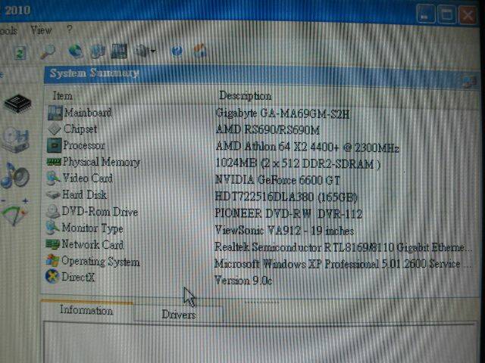This screenshot has width=485, height=363.
Task: Switch to the Drivers tab
Action: (179, 315)
